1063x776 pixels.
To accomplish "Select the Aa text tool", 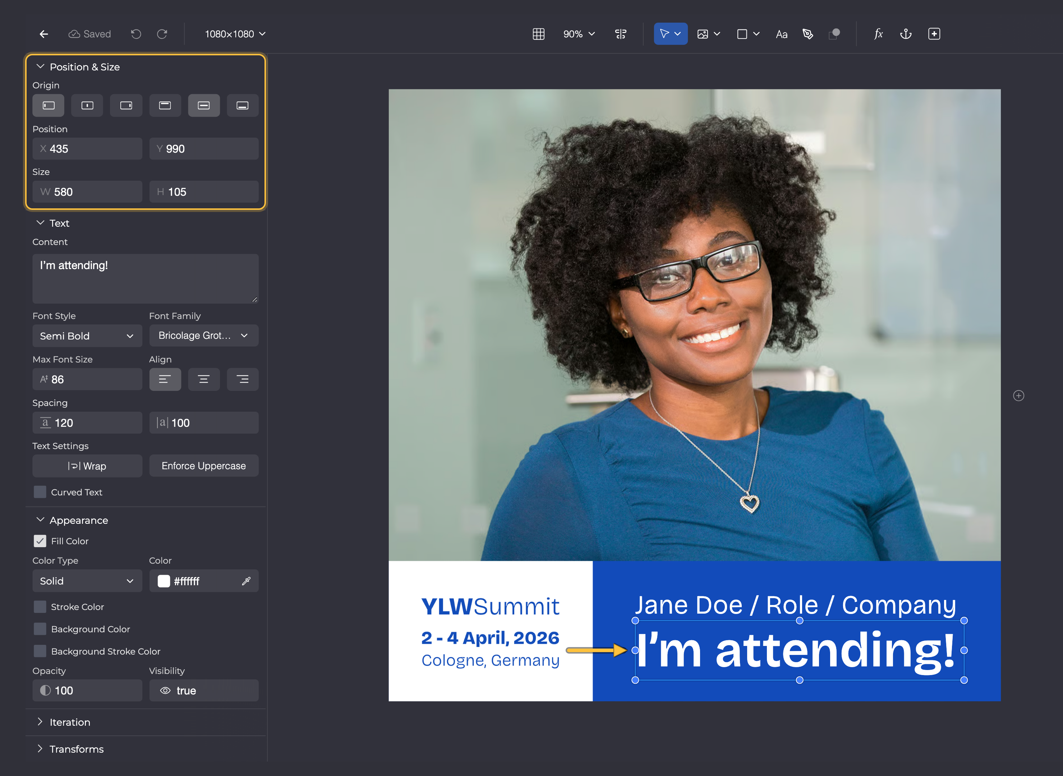I will point(782,34).
